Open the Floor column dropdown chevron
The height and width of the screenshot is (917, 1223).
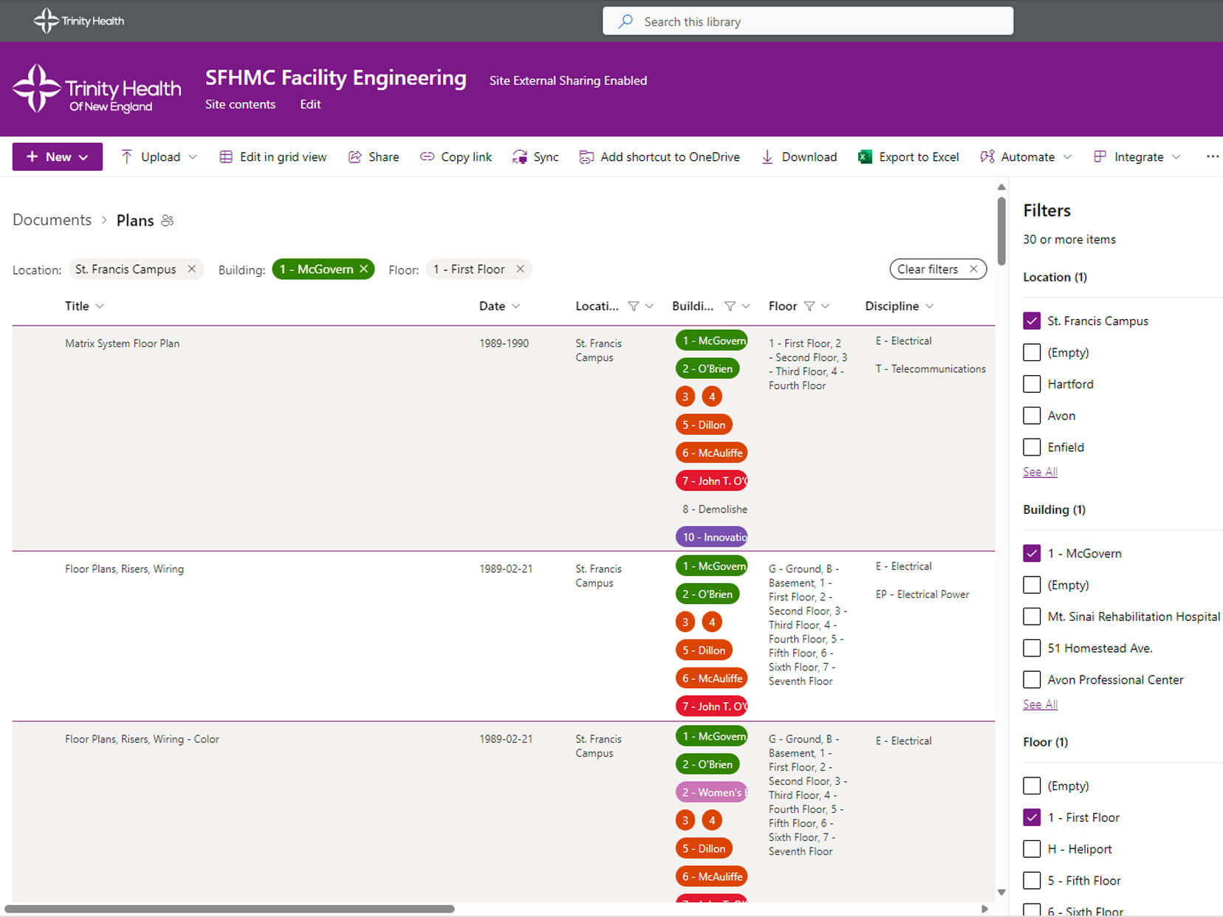825,306
